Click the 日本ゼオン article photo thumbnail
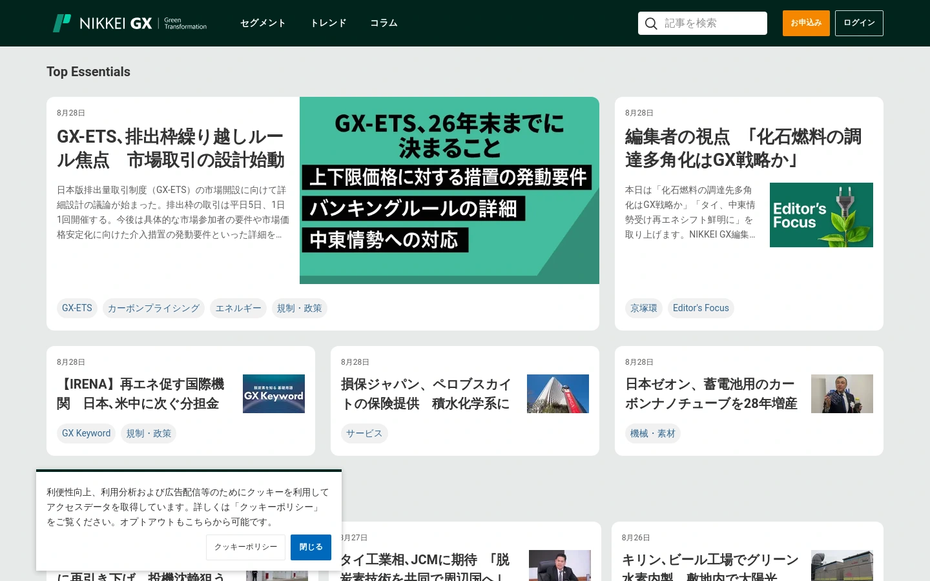930x581 pixels. pyautogui.click(x=842, y=394)
